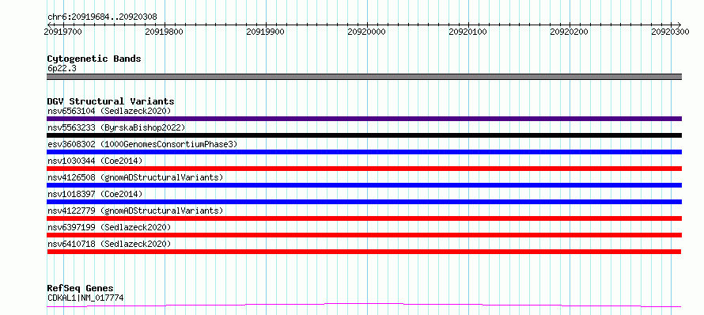The width and height of the screenshot is (704, 315).
Task: Click the RefSeq Genes track heading
Action: point(81,289)
